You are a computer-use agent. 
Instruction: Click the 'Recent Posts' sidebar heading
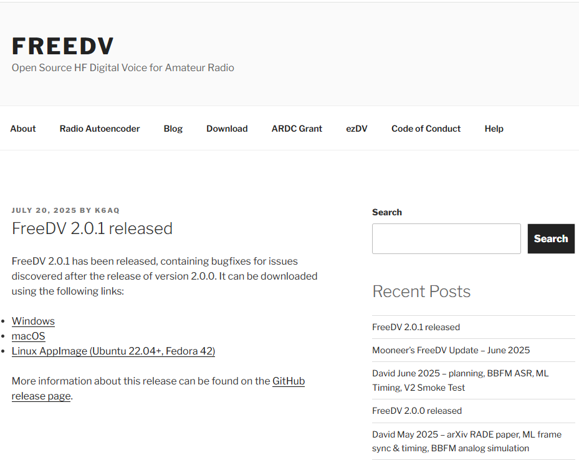(x=421, y=291)
